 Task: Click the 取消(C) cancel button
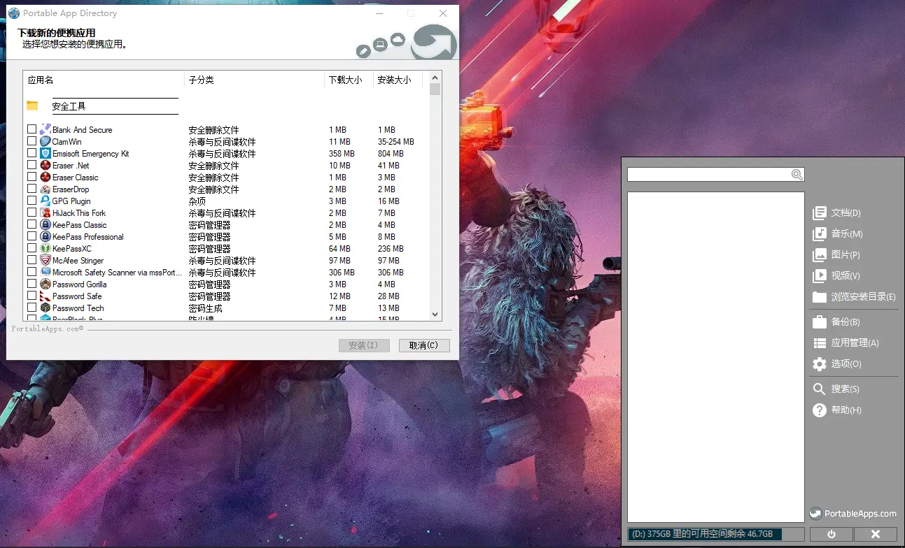[423, 345]
